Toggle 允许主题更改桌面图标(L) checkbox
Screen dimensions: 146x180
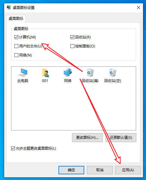[13, 148]
